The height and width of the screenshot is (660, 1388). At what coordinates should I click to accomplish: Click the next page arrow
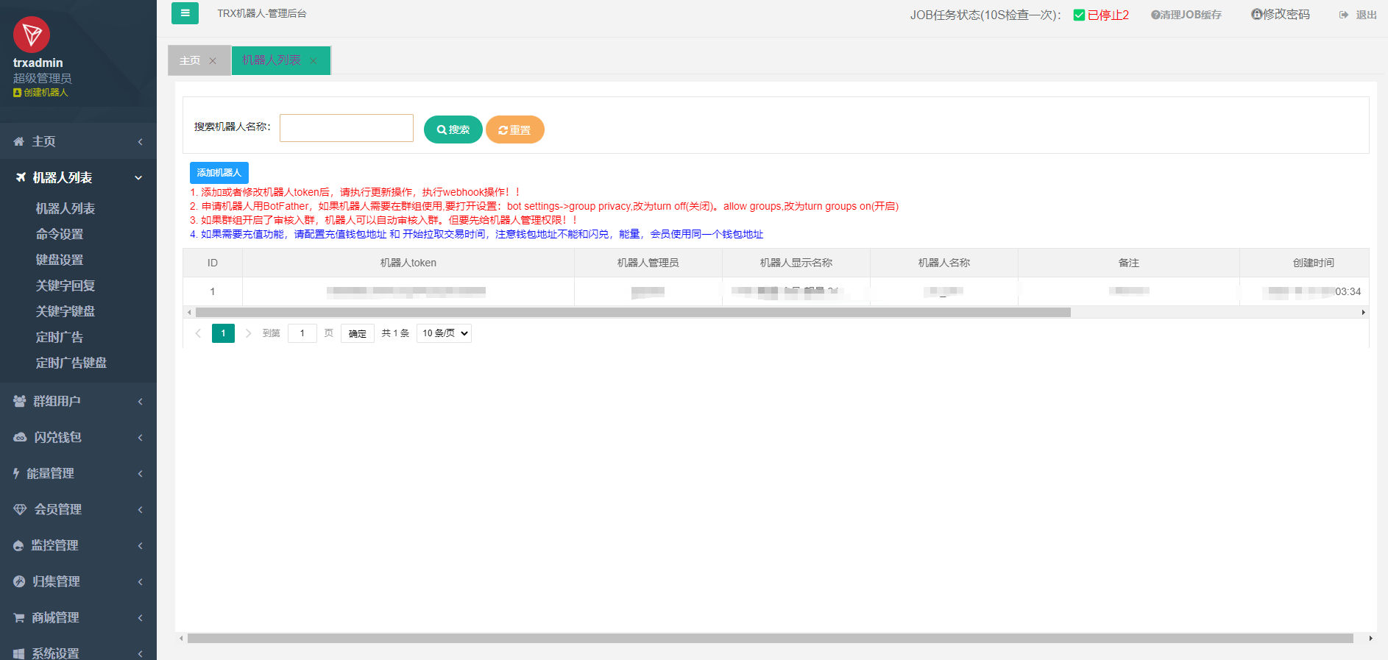tap(248, 333)
